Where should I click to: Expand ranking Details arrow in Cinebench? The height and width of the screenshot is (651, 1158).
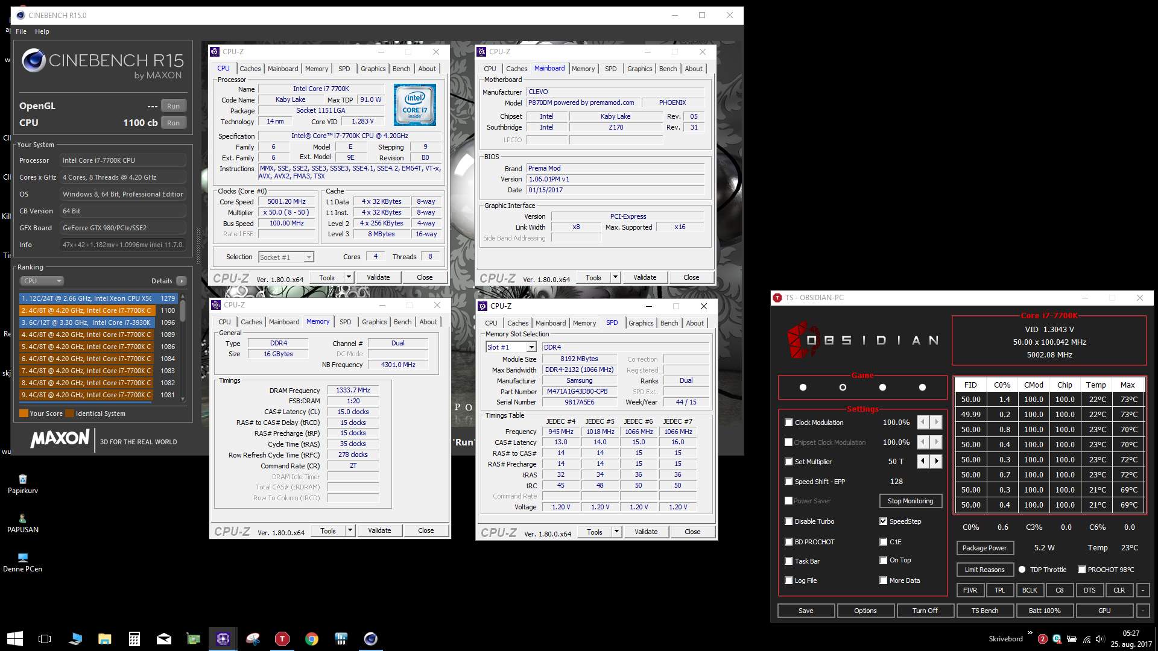(182, 281)
